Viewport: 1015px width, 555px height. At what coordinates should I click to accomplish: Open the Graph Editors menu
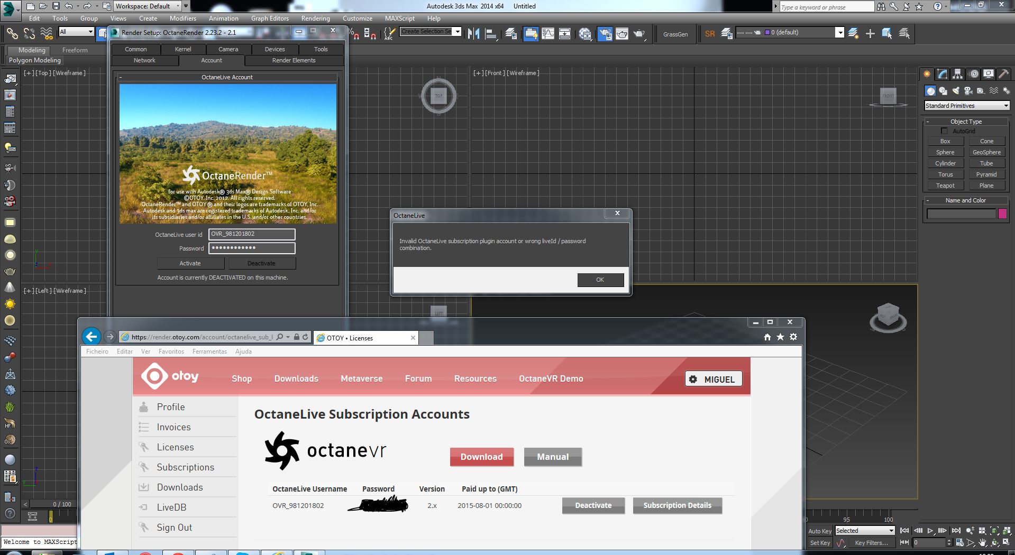(270, 18)
